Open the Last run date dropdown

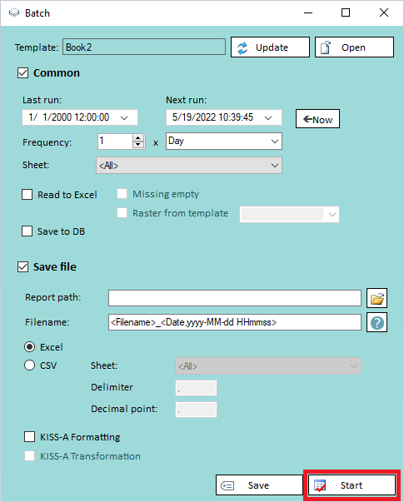pyautogui.click(x=124, y=118)
